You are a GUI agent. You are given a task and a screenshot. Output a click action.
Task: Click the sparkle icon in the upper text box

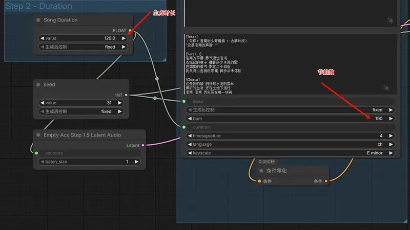point(390,20)
